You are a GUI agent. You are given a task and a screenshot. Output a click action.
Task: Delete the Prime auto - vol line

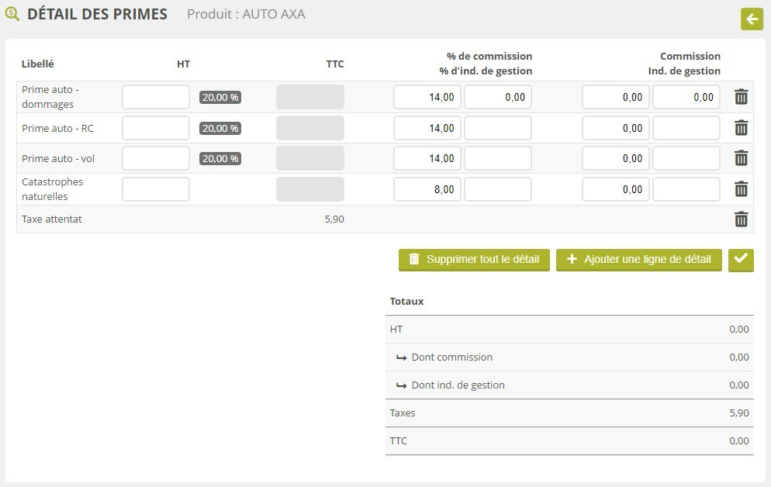[741, 158]
